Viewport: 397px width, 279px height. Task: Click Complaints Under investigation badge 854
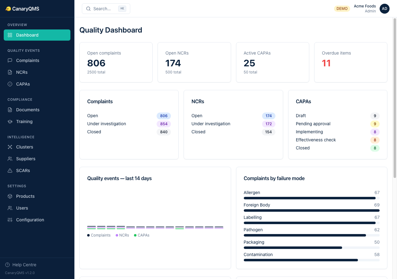[164, 124]
